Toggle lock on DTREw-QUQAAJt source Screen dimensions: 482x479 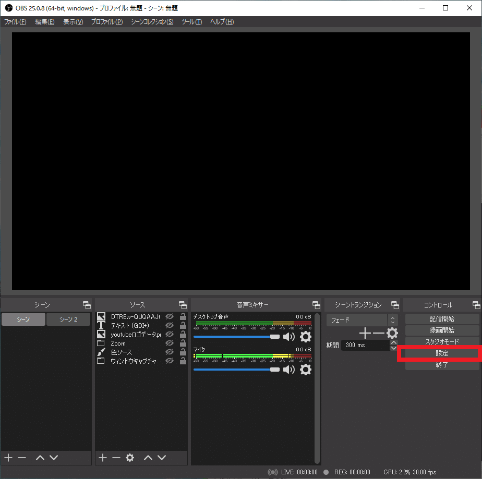[183, 316]
